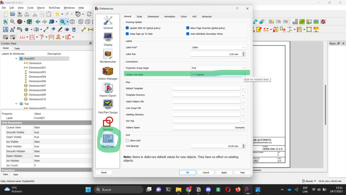Click the Draw Style hexagon icon

pos(19,22)
